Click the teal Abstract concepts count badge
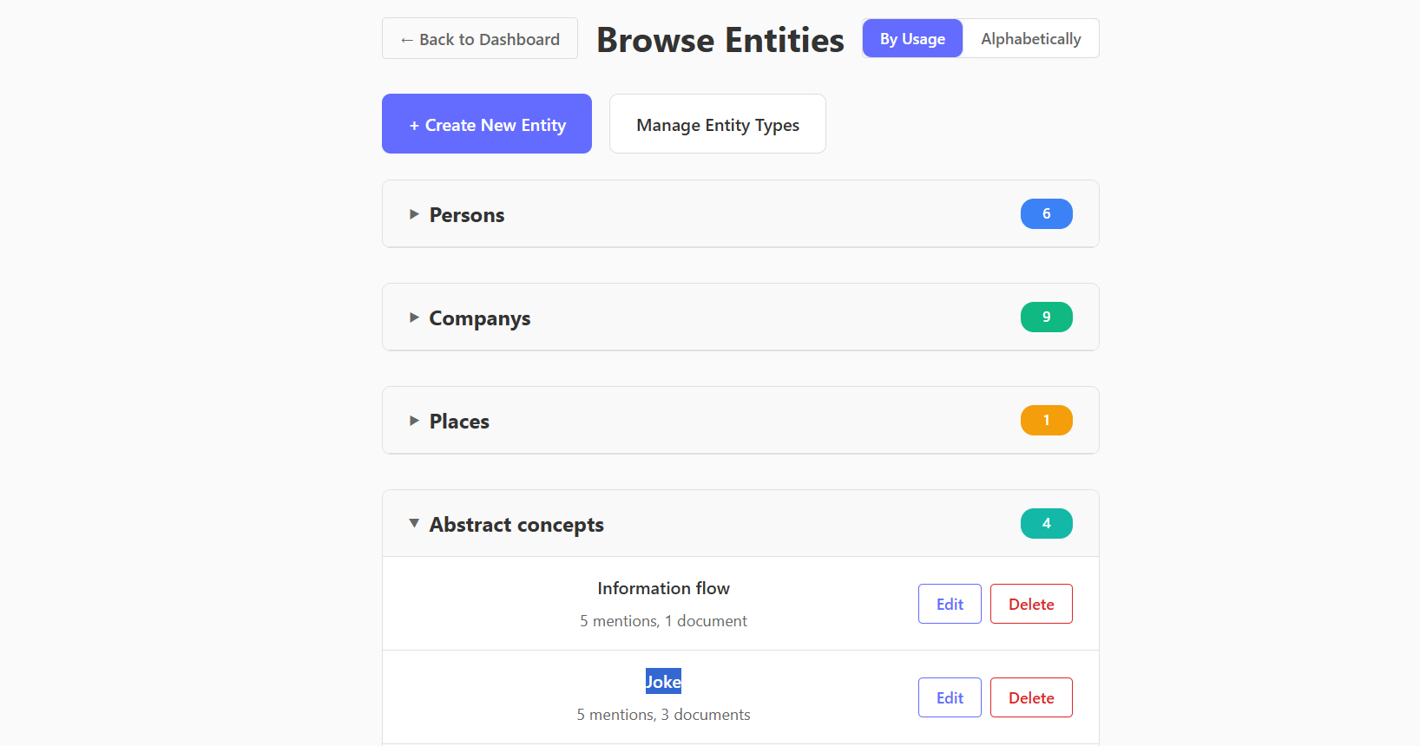 [1046, 524]
